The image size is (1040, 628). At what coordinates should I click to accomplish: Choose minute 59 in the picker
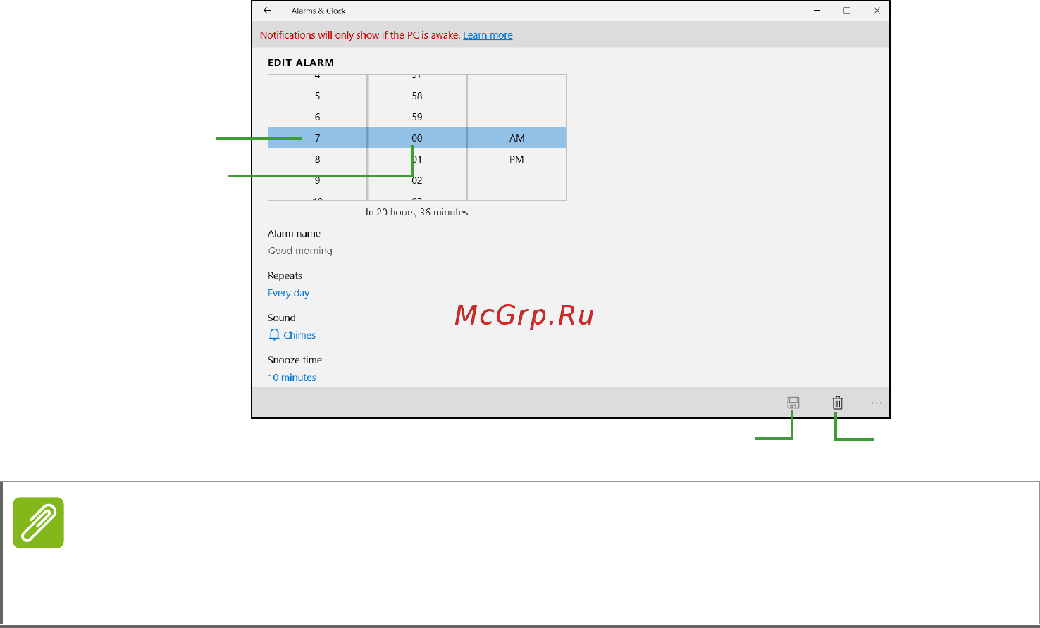417,117
